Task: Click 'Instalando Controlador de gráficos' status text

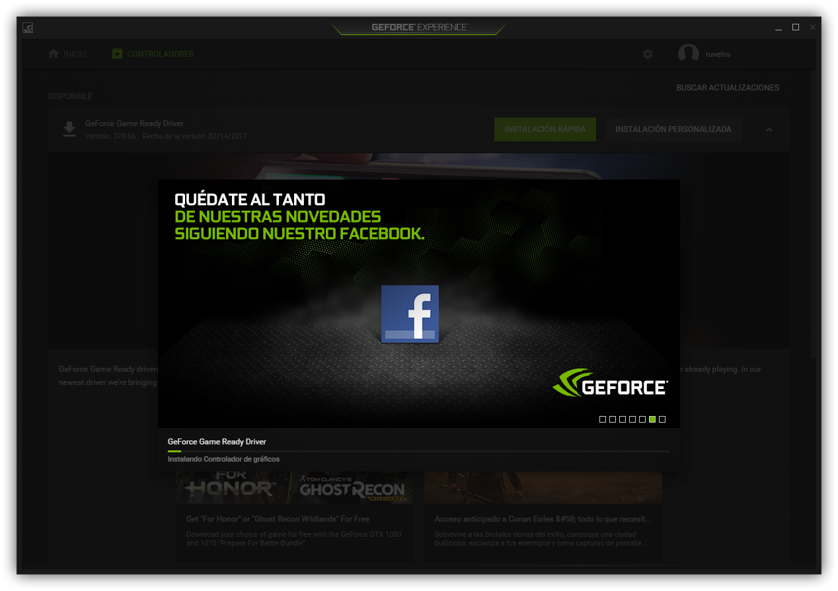Action: (x=223, y=459)
